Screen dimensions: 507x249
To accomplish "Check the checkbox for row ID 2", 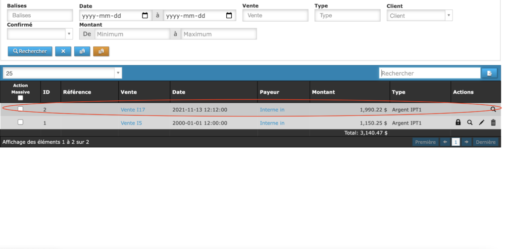I will click(20, 109).
